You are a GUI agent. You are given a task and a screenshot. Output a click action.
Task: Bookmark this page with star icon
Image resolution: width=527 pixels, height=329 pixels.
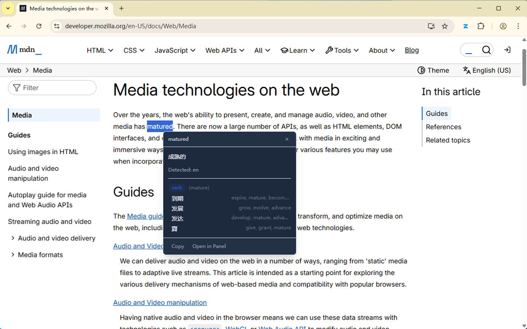(445, 26)
